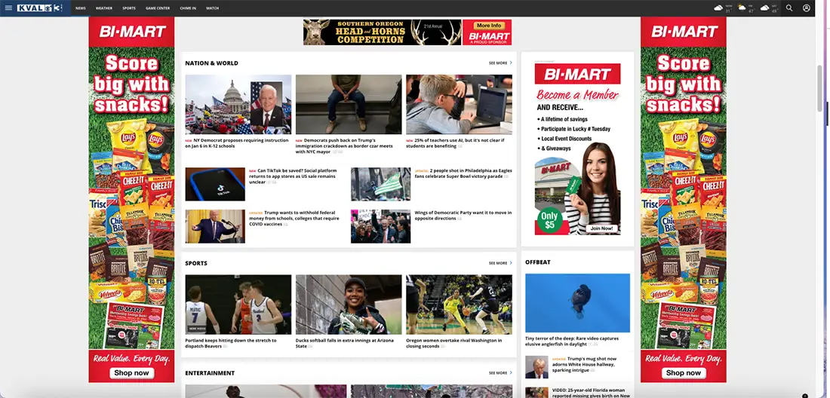Click the KVAL 13 logo
This screenshot has width=830, height=398.
point(40,8)
